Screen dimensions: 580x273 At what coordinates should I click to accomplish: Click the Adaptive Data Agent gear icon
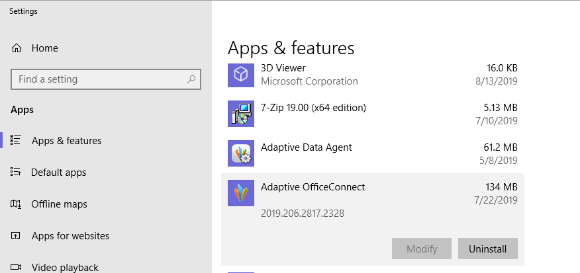(x=241, y=153)
